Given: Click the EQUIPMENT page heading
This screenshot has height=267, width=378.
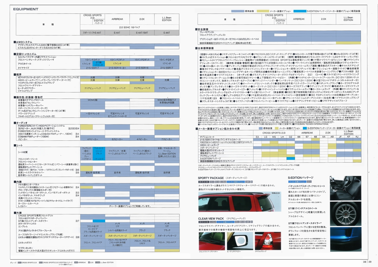Looking at the screenshot, I should point(26,9).
